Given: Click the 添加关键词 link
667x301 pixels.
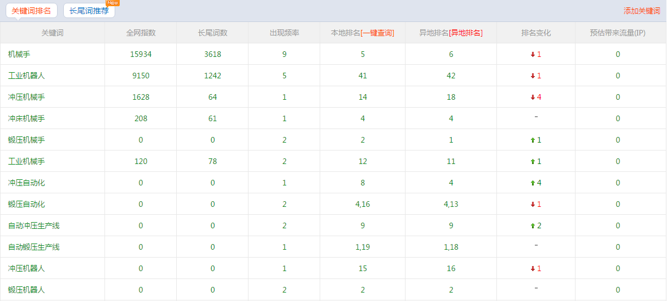Looking at the screenshot, I should 642,11.
